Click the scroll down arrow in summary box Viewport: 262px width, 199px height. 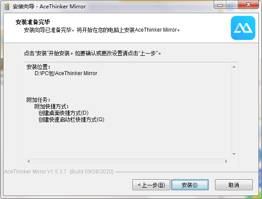234,154
